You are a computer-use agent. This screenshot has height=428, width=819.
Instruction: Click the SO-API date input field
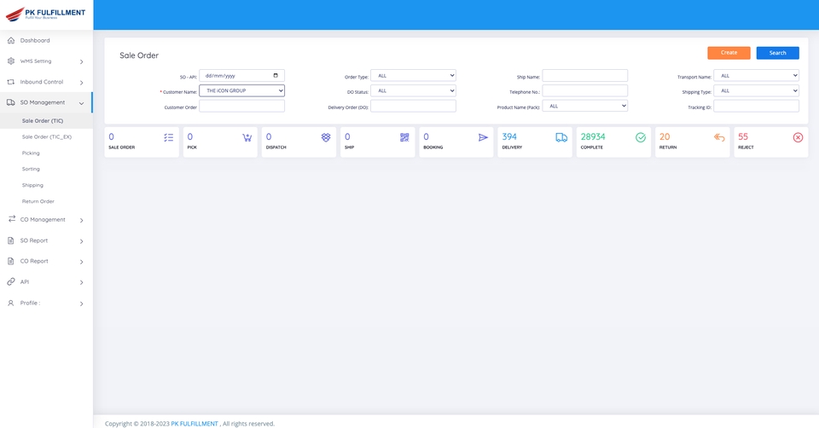click(241, 76)
